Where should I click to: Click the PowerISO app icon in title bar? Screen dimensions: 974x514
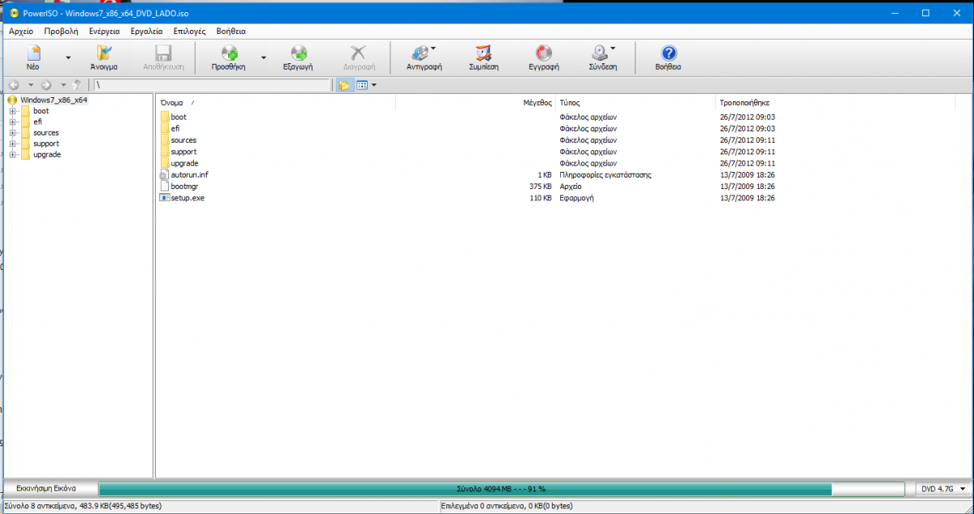[x=14, y=13]
